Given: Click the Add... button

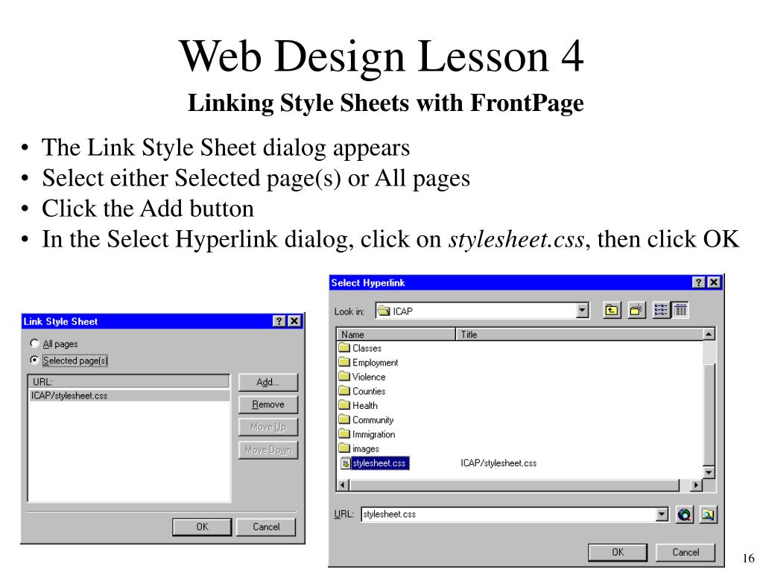Looking at the screenshot, I should tap(268, 382).
